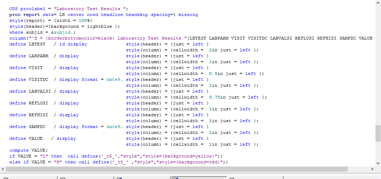Image resolution: width=381 pixels, height=179 pixels.
Task: Click the horizontal scrollbar right arrow
Action: [x=372, y=169]
